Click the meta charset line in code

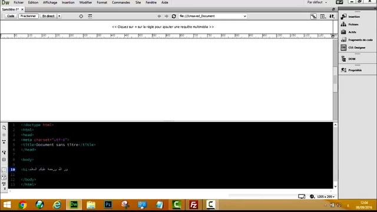click(x=45, y=140)
